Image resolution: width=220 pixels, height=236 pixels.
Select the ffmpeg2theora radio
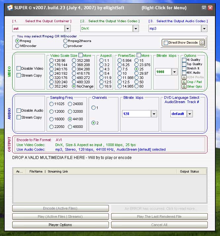pos(65,41)
